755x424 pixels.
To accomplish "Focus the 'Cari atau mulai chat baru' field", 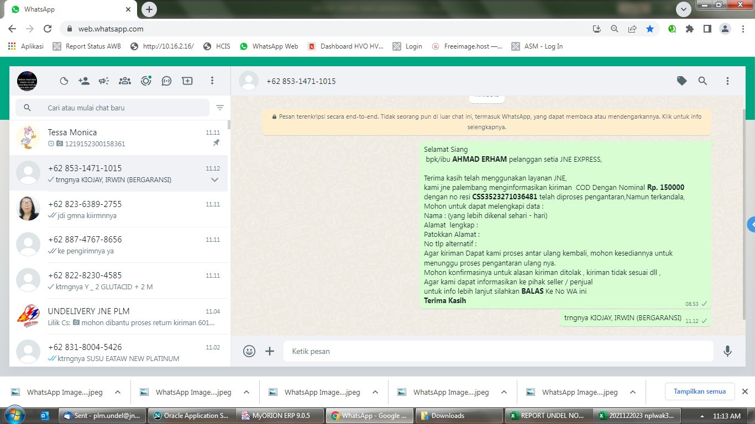I will 112,108.
